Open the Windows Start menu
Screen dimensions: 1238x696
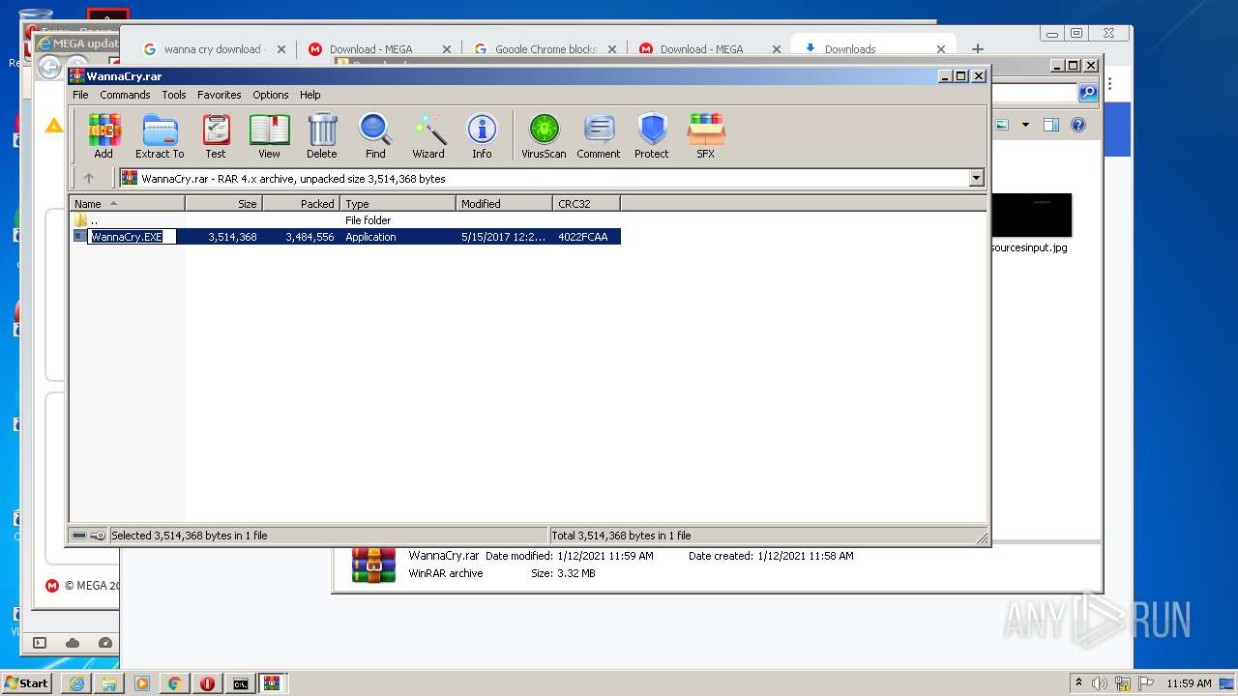[x=27, y=682]
